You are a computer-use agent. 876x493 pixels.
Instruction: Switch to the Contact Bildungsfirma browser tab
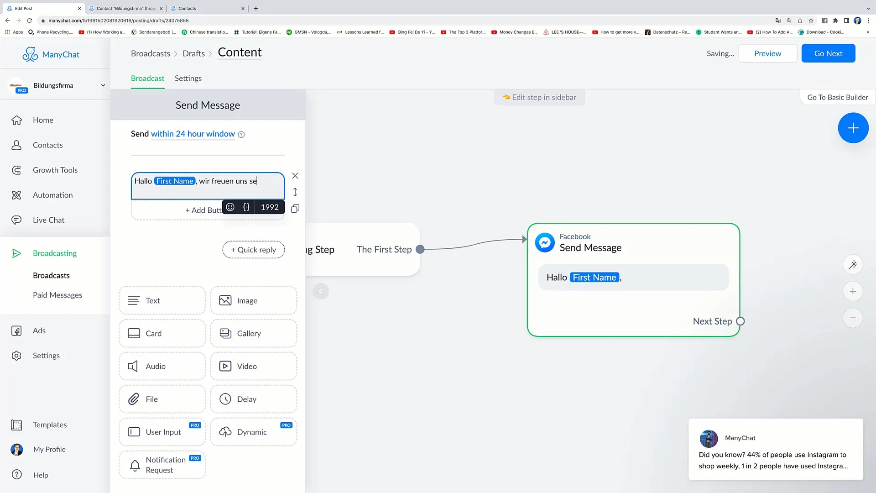pos(125,8)
